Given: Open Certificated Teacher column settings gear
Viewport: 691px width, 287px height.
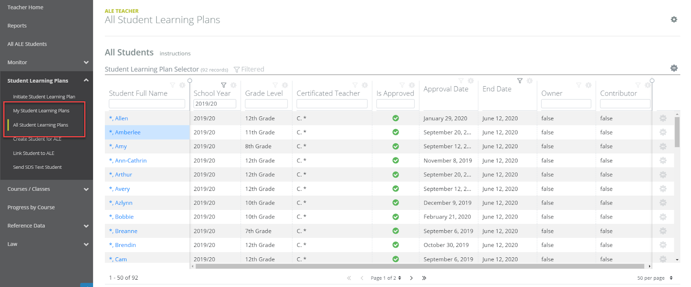Looking at the screenshot, I should [x=365, y=85].
